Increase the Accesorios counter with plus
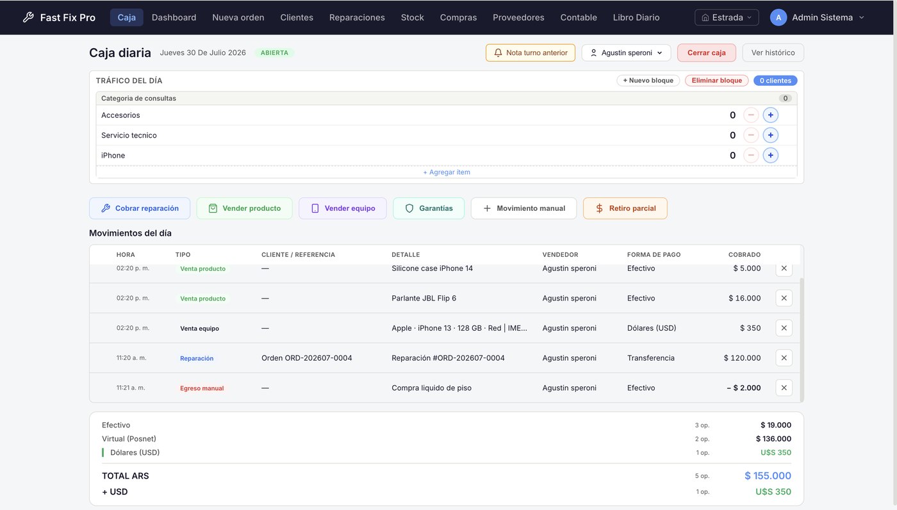897x510 pixels. pos(770,115)
